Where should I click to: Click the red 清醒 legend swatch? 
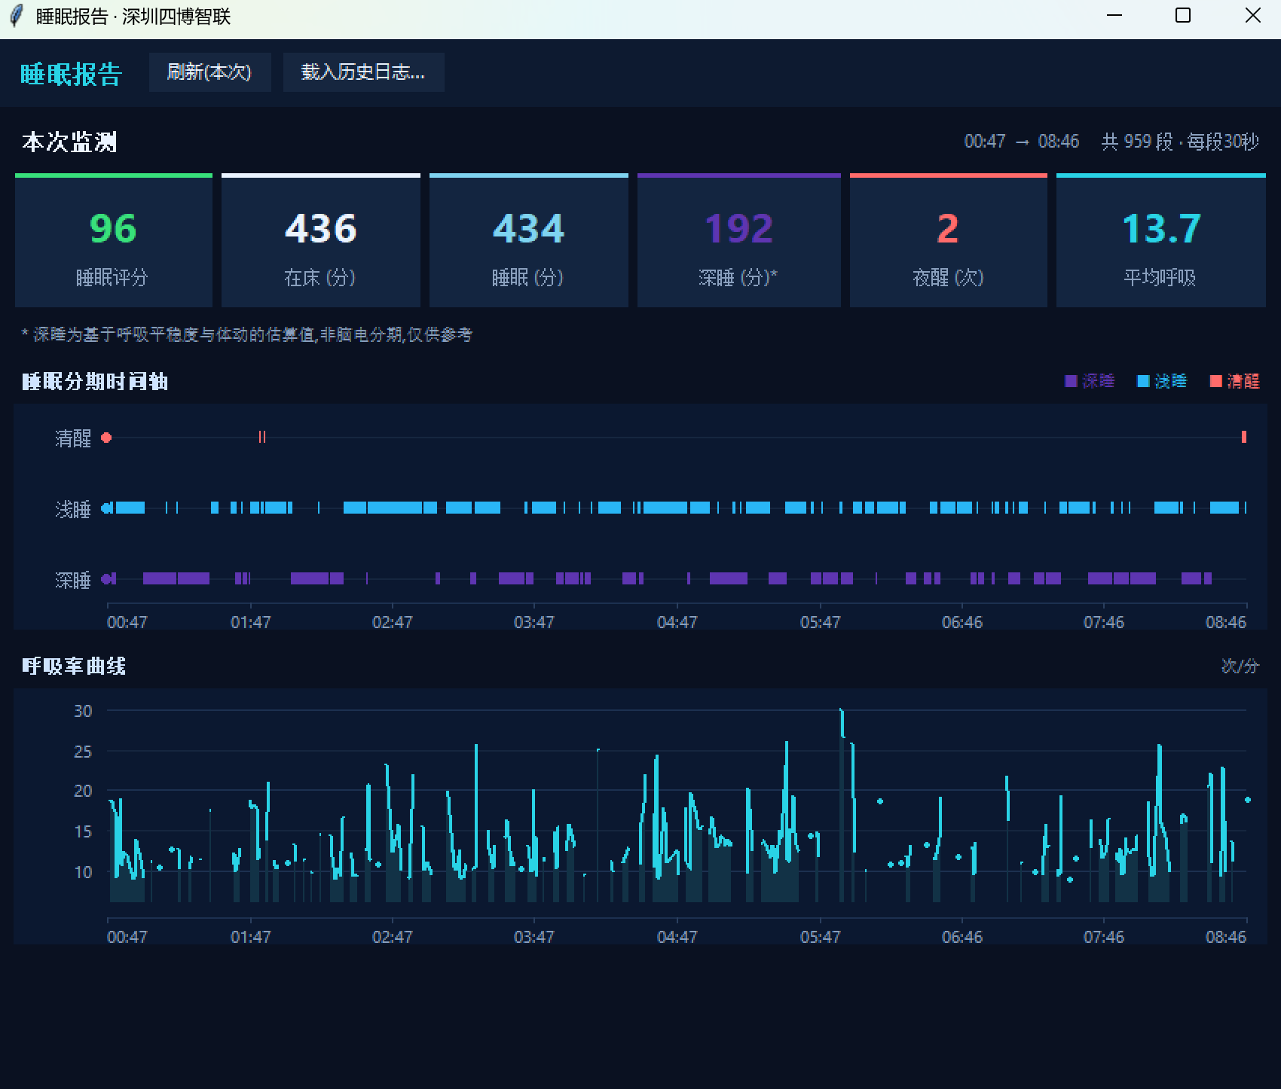coord(1215,381)
